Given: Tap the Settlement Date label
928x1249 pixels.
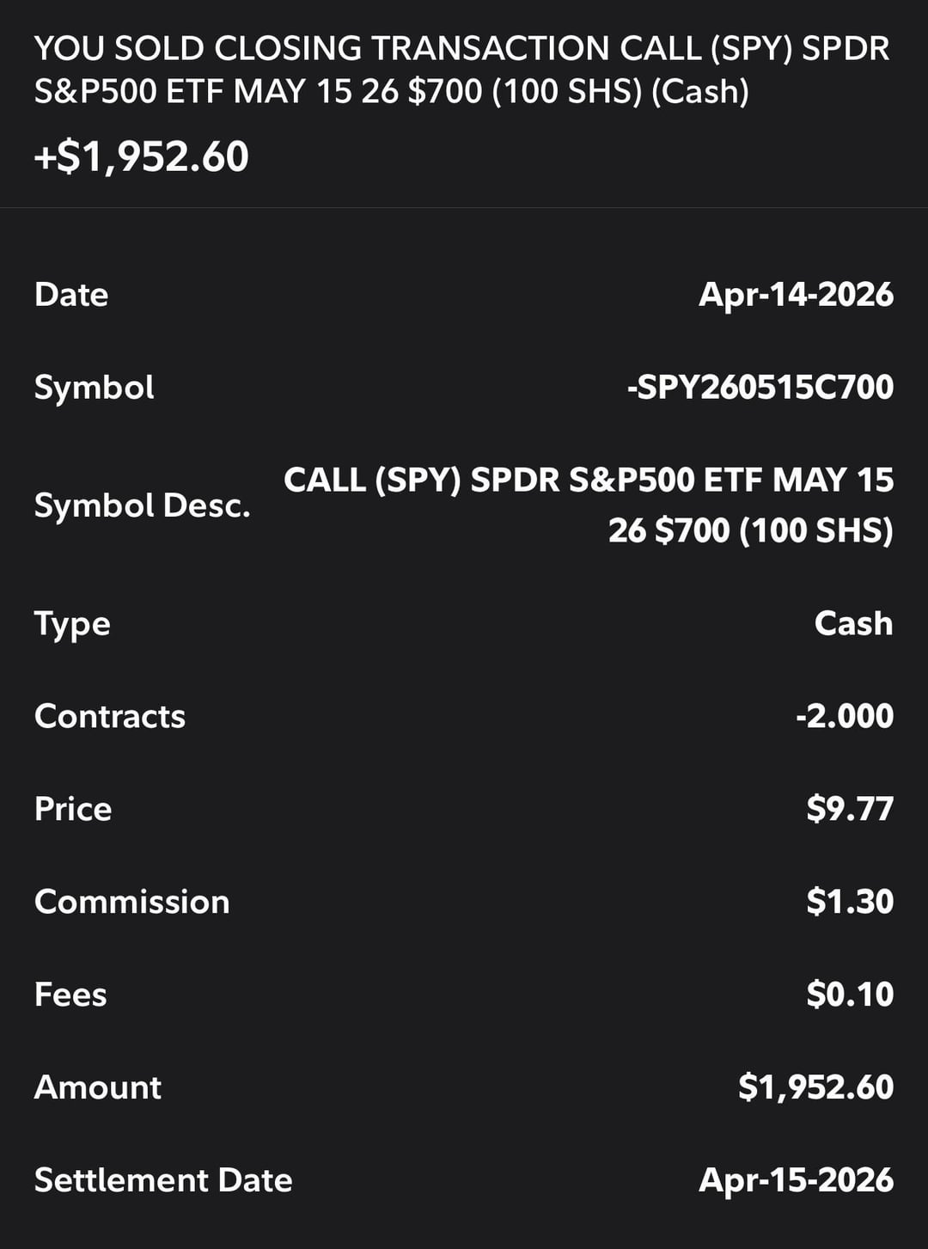Looking at the screenshot, I should tap(163, 1181).
